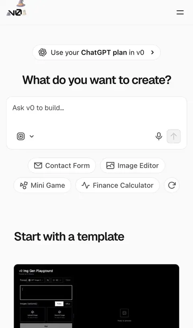The width and height of the screenshot is (193, 328).
Task: Click the Upload Image box in preview
Action: (33, 314)
